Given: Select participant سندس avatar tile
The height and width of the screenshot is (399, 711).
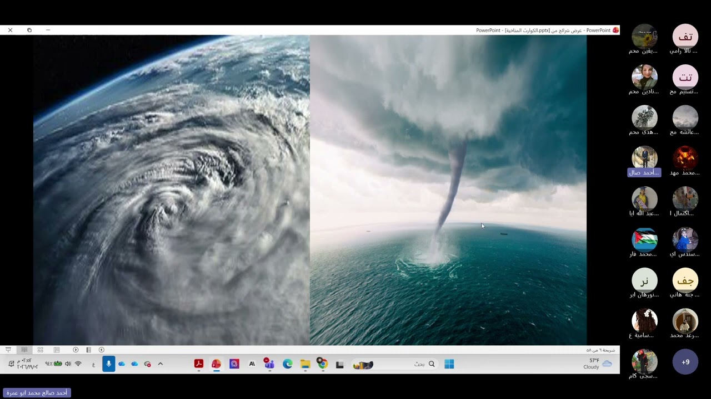Looking at the screenshot, I should (x=685, y=242).
